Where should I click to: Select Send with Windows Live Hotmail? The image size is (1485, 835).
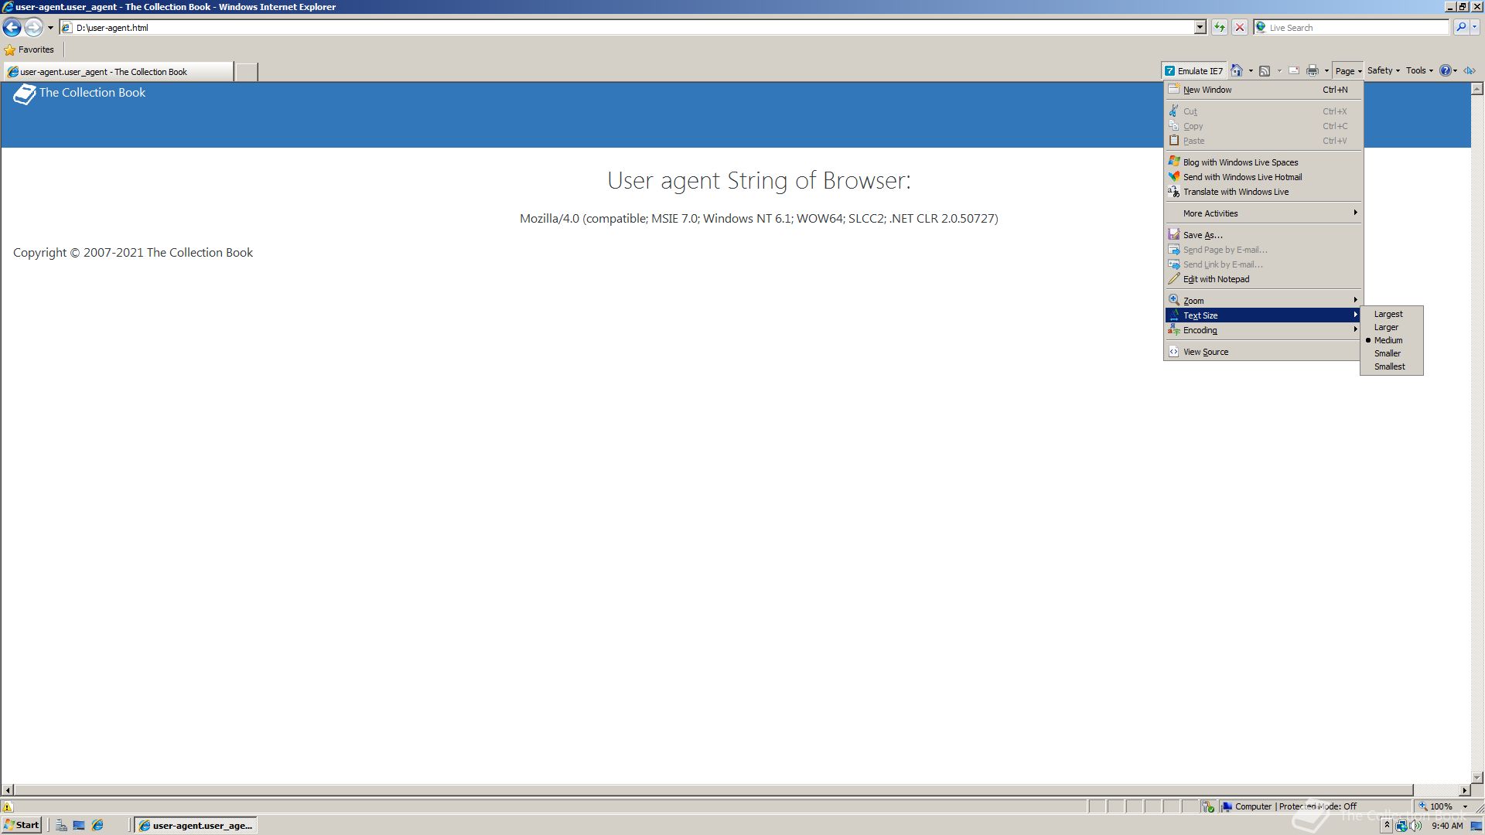pos(1263,177)
